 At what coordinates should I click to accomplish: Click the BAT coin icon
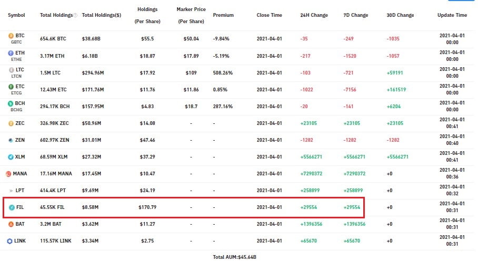(11, 224)
